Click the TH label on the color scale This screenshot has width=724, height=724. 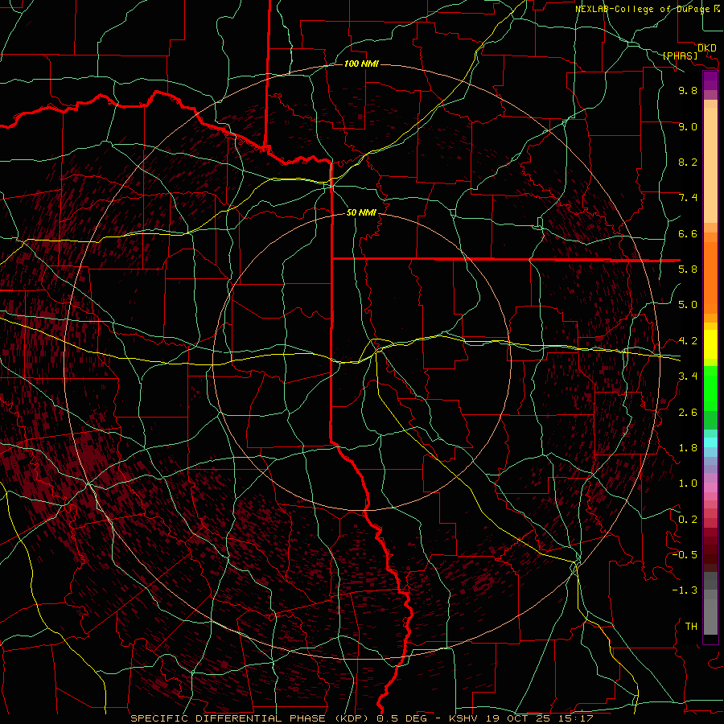(691, 627)
